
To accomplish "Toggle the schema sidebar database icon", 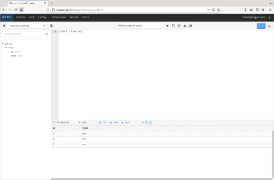I will click(4, 26).
